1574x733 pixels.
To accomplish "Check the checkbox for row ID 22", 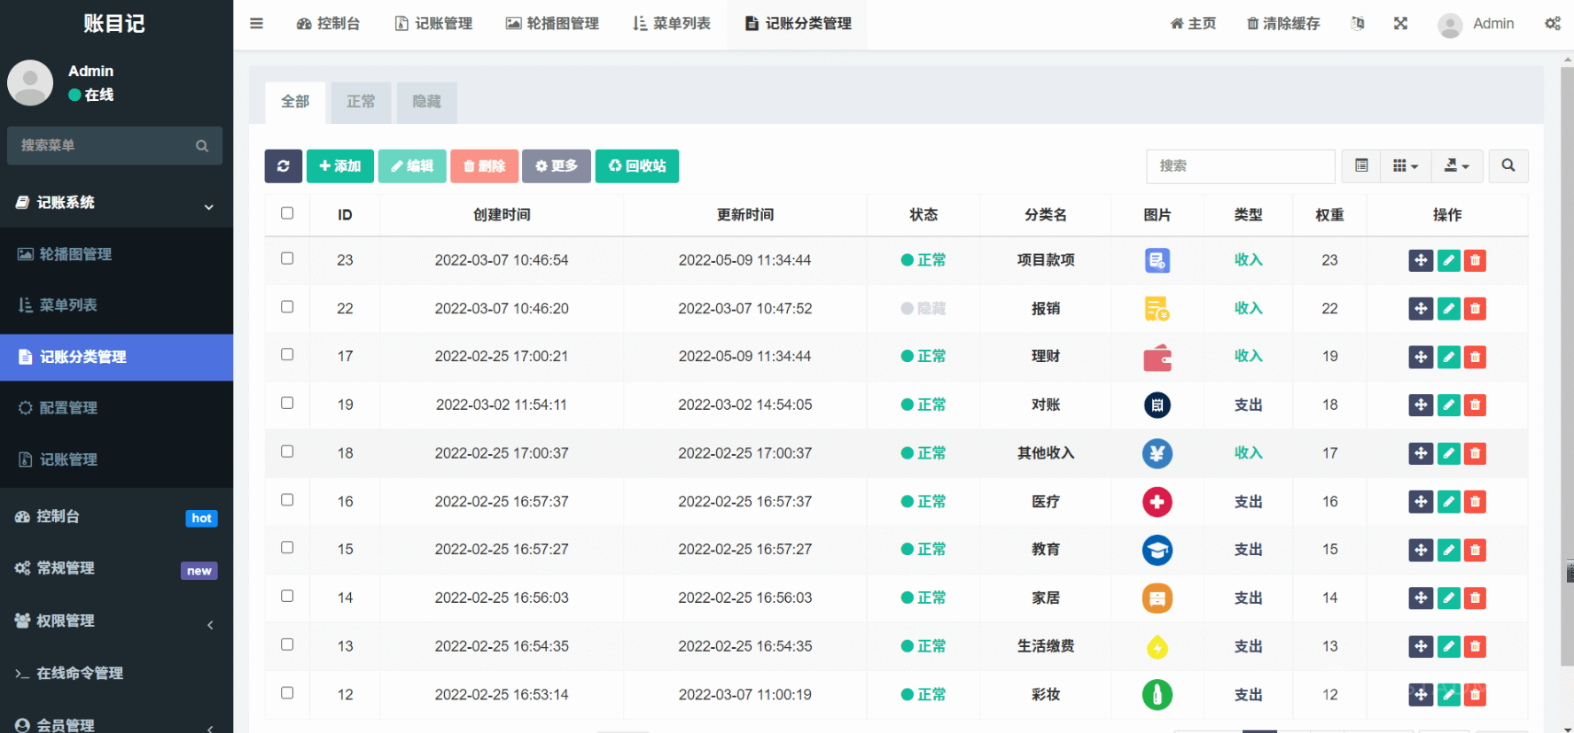I will (x=287, y=306).
